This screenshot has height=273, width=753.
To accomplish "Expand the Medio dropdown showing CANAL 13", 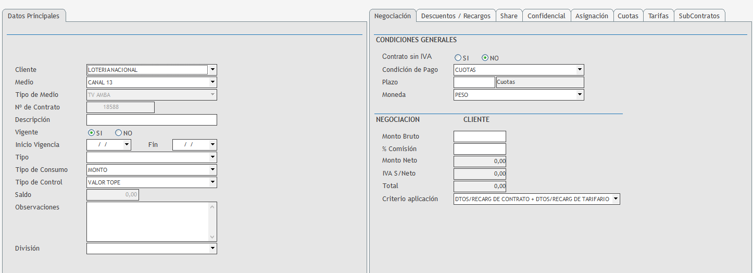I will 212,82.
